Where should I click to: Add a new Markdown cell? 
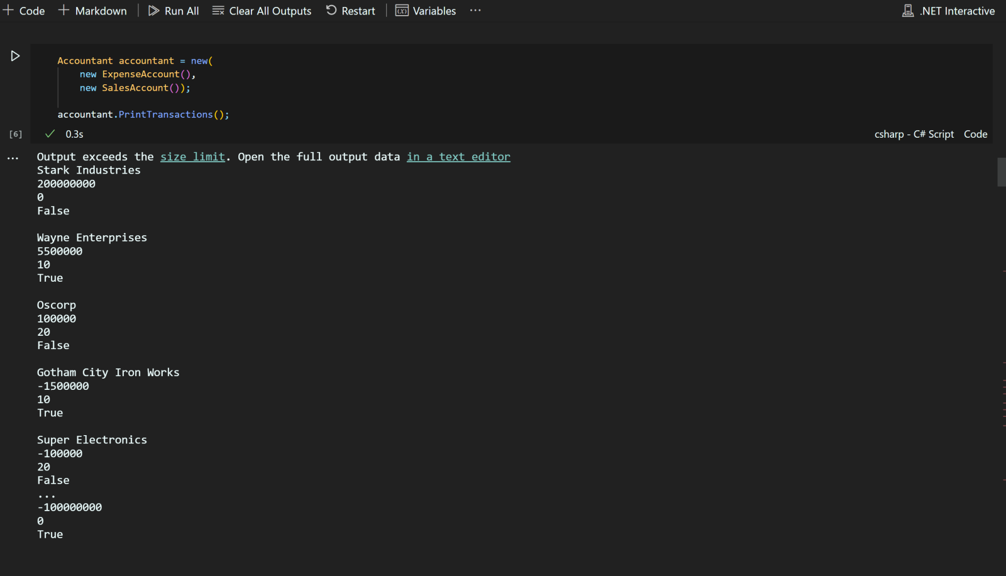click(x=92, y=11)
